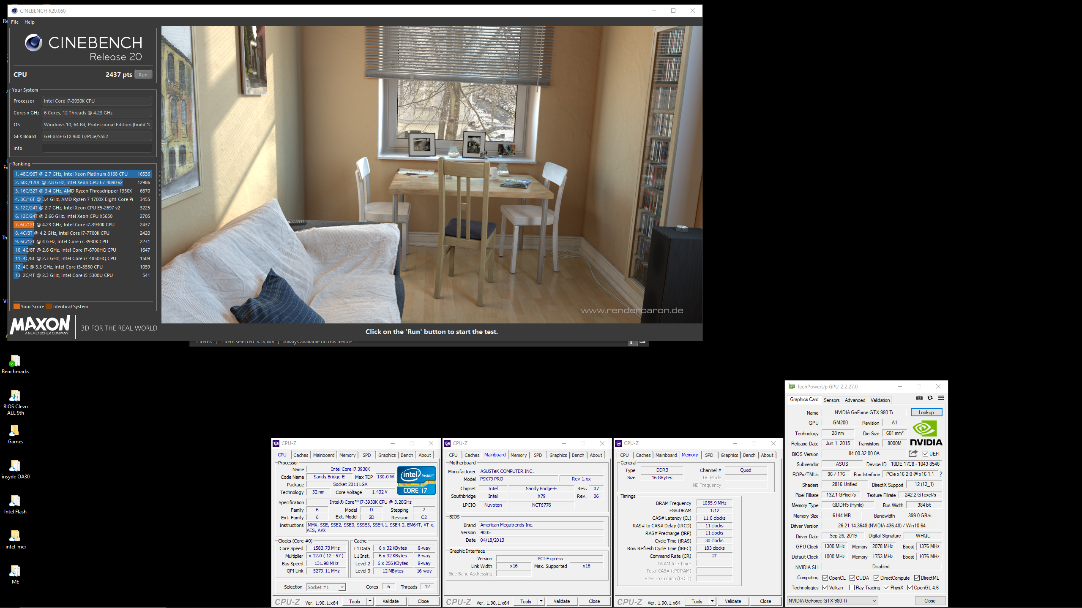Click the Run button next to CPU score
Viewport: 1082px width, 608px height.
[x=143, y=75]
